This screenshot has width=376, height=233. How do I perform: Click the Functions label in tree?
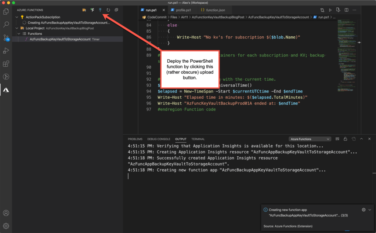(x=35, y=34)
